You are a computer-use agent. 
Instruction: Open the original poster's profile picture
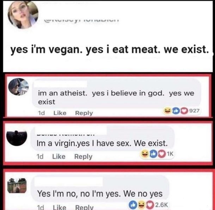point(23,15)
